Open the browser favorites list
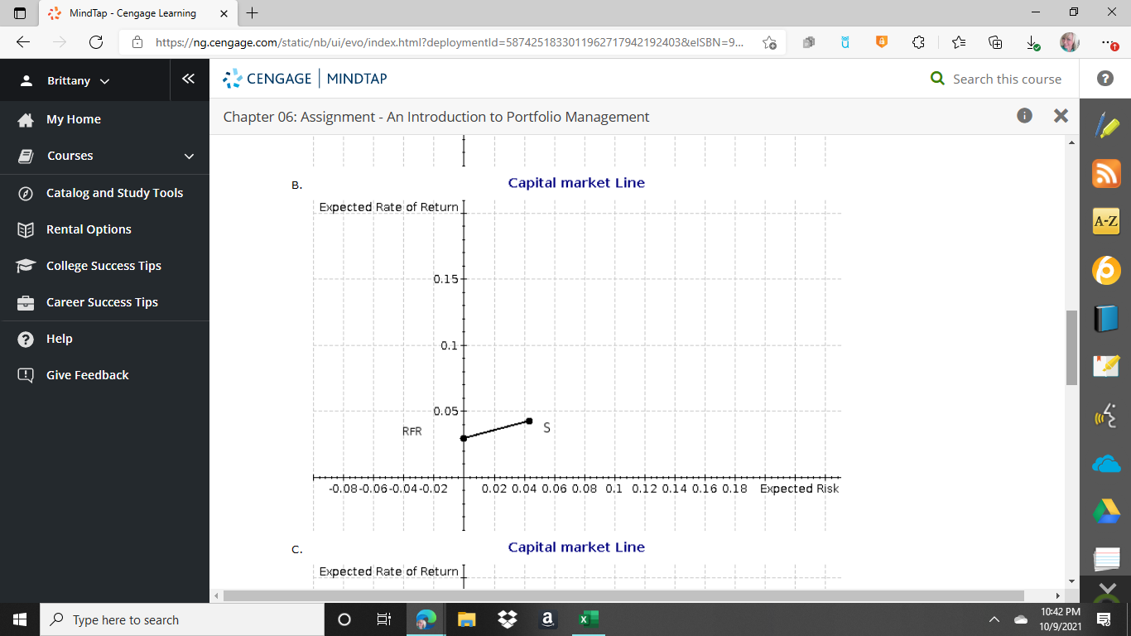Viewport: 1131px width, 636px height. click(x=958, y=41)
